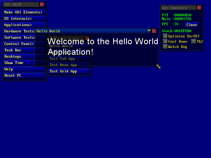Click the Welcome to Hello World text
The image size is (211, 158).
[x=103, y=47]
